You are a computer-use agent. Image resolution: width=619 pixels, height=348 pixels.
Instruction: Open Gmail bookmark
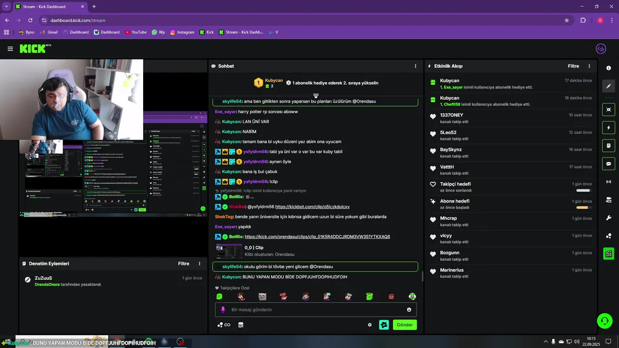click(x=49, y=32)
